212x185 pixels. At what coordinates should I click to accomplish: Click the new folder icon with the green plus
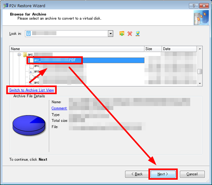click(x=122, y=33)
